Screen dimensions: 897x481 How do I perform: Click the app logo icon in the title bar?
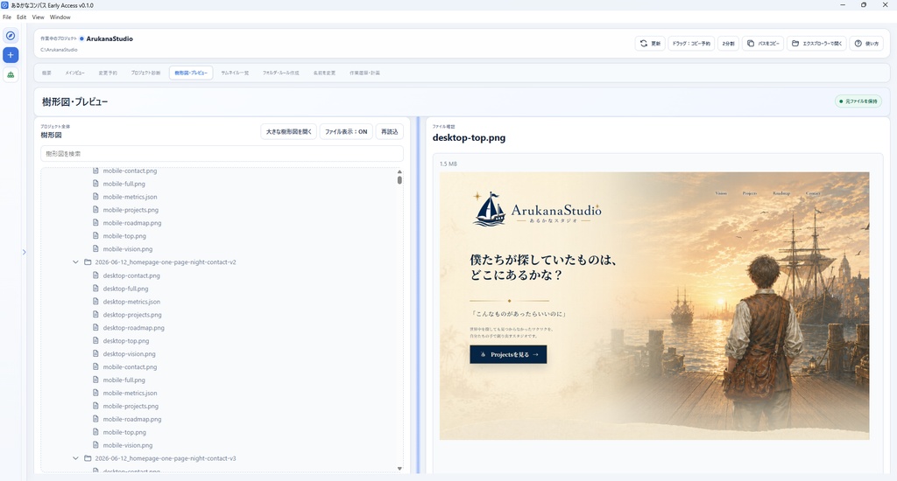coord(5,5)
